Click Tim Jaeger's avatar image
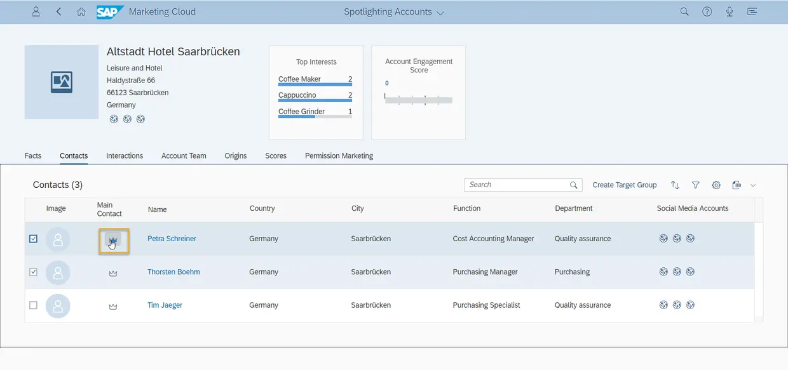 (x=58, y=306)
